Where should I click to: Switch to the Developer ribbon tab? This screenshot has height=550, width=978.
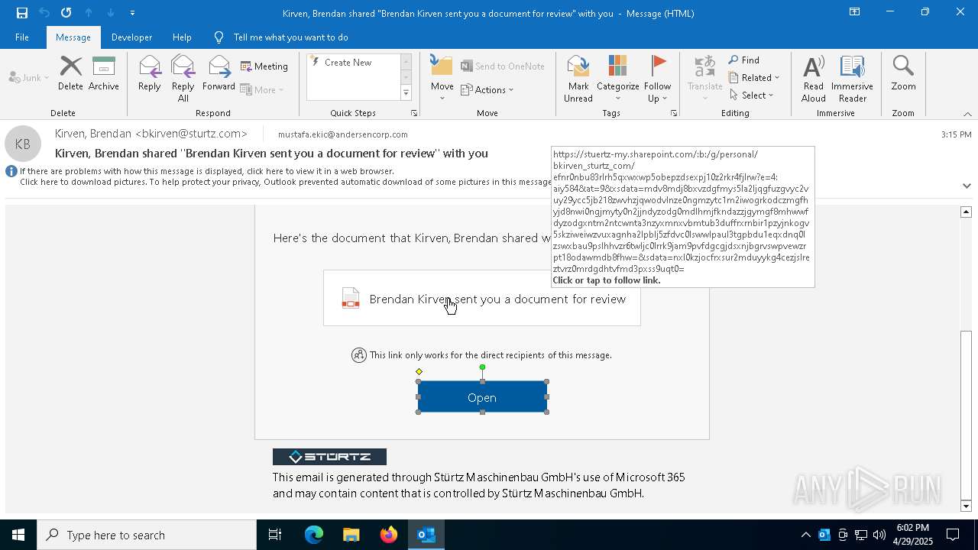pyautogui.click(x=131, y=37)
